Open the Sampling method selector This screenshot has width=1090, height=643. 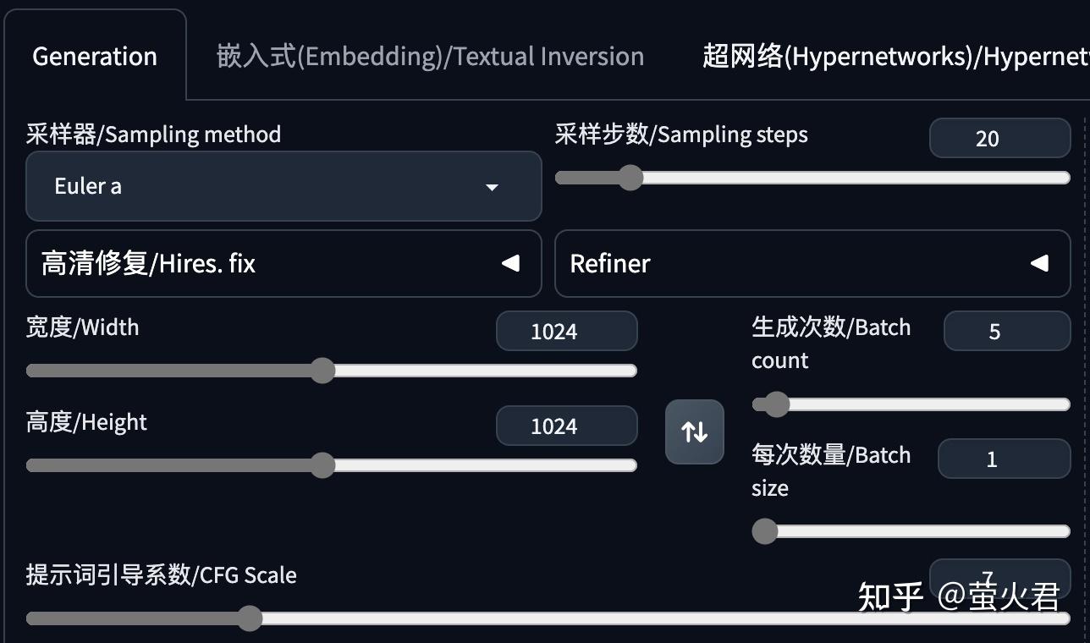tap(284, 186)
